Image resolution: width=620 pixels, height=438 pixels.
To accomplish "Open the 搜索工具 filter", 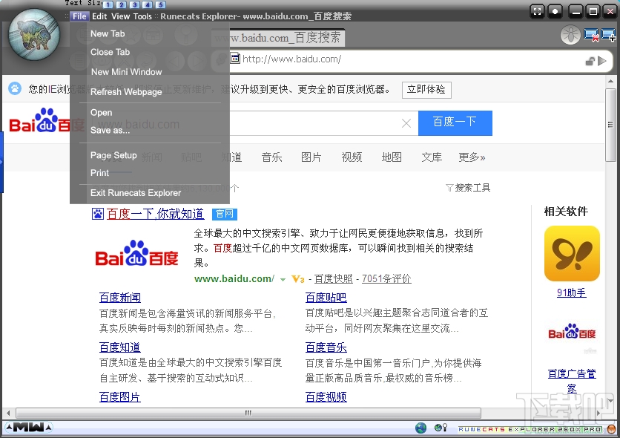I will (x=468, y=188).
